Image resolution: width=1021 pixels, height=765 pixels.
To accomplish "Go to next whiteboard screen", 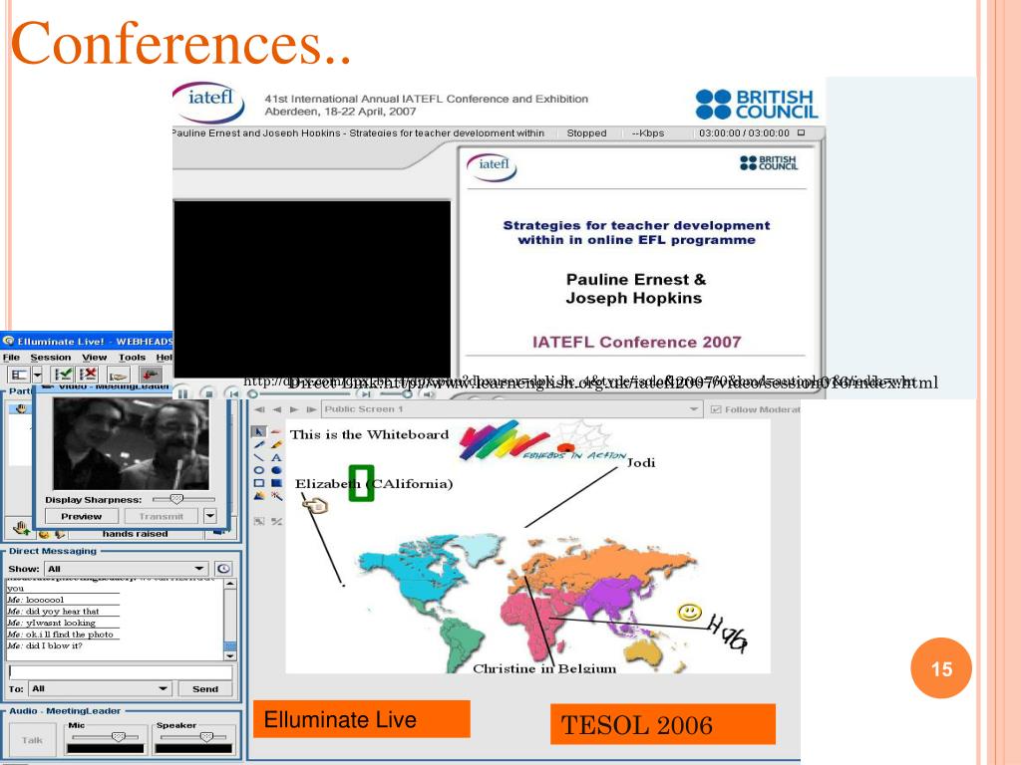I will [x=294, y=409].
